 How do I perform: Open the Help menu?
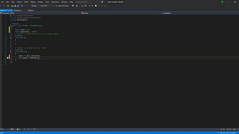click(71, 2)
